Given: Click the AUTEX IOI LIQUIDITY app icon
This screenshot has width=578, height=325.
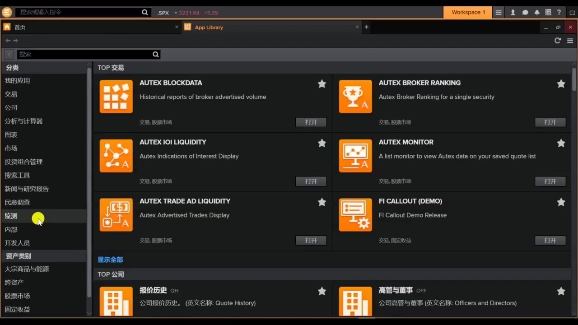Looking at the screenshot, I should [x=116, y=156].
